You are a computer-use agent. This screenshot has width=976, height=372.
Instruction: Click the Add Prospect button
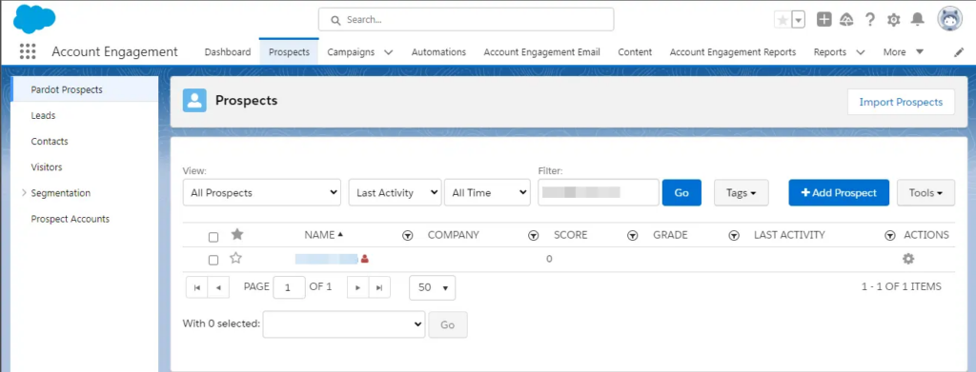click(x=839, y=192)
